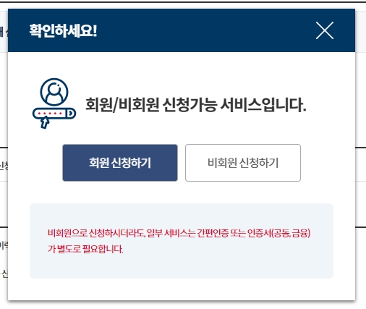Click the red dots inside the password illustration
Viewport: 366px width, 309px height.
51,113
